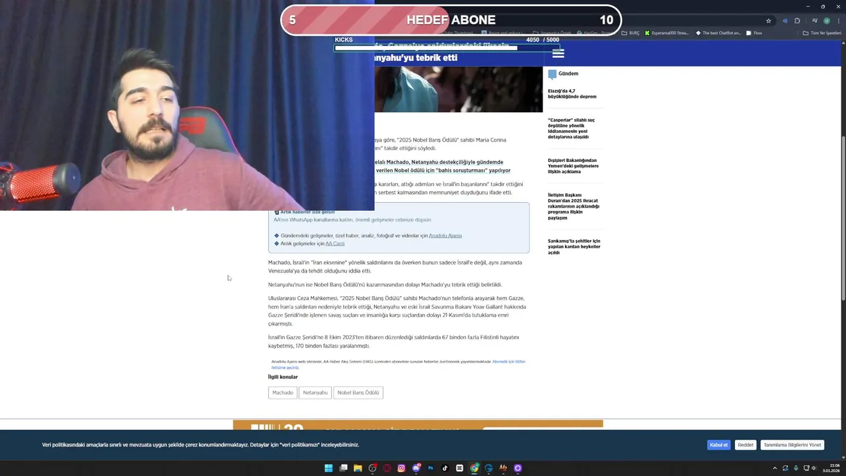
Task: Click the network icon in system tray
Action: coord(806,468)
